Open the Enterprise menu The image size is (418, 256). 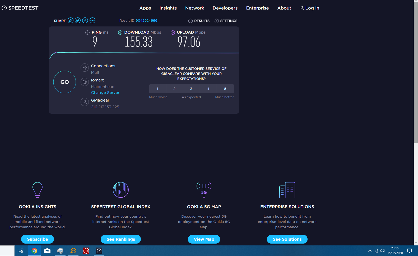pyautogui.click(x=257, y=8)
